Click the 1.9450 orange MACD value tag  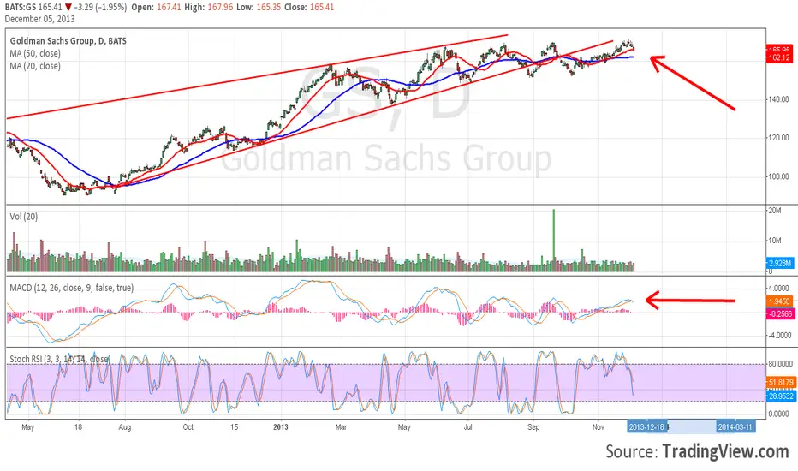click(x=780, y=301)
